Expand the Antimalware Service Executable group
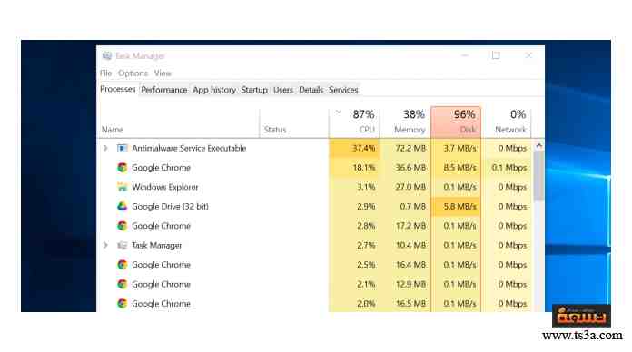Viewport: 632px width, 352px height. (105, 148)
